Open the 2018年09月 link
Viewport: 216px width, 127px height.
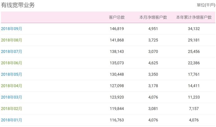(12, 29)
